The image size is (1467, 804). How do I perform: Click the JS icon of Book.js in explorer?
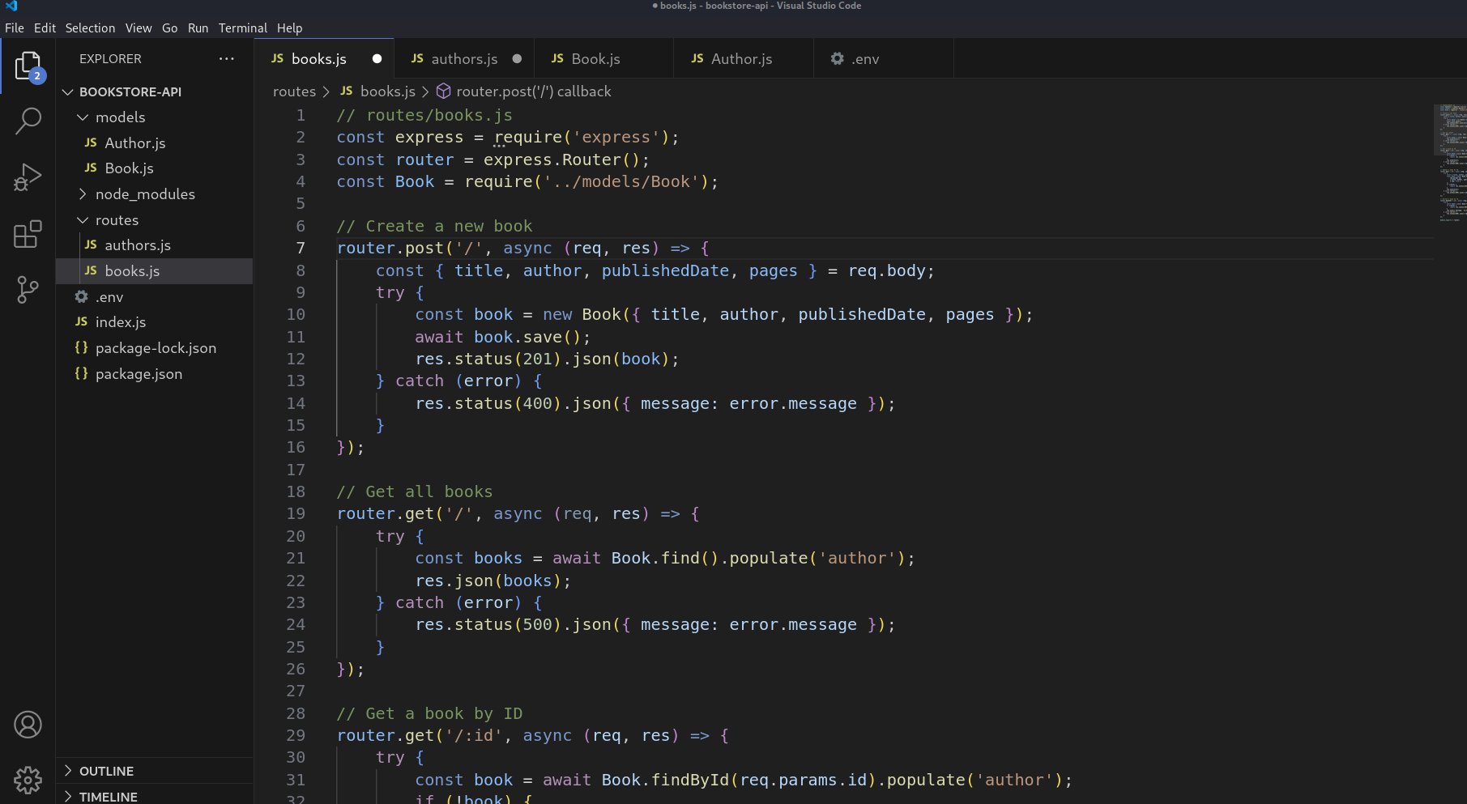click(91, 168)
